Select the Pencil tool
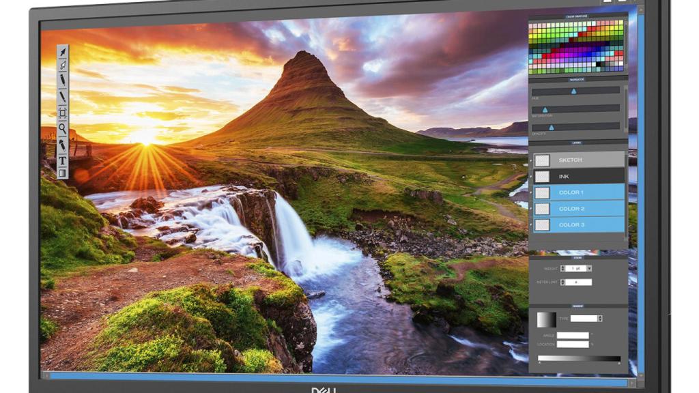The width and height of the screenshot is (699, 393). (x=63, y=81)
